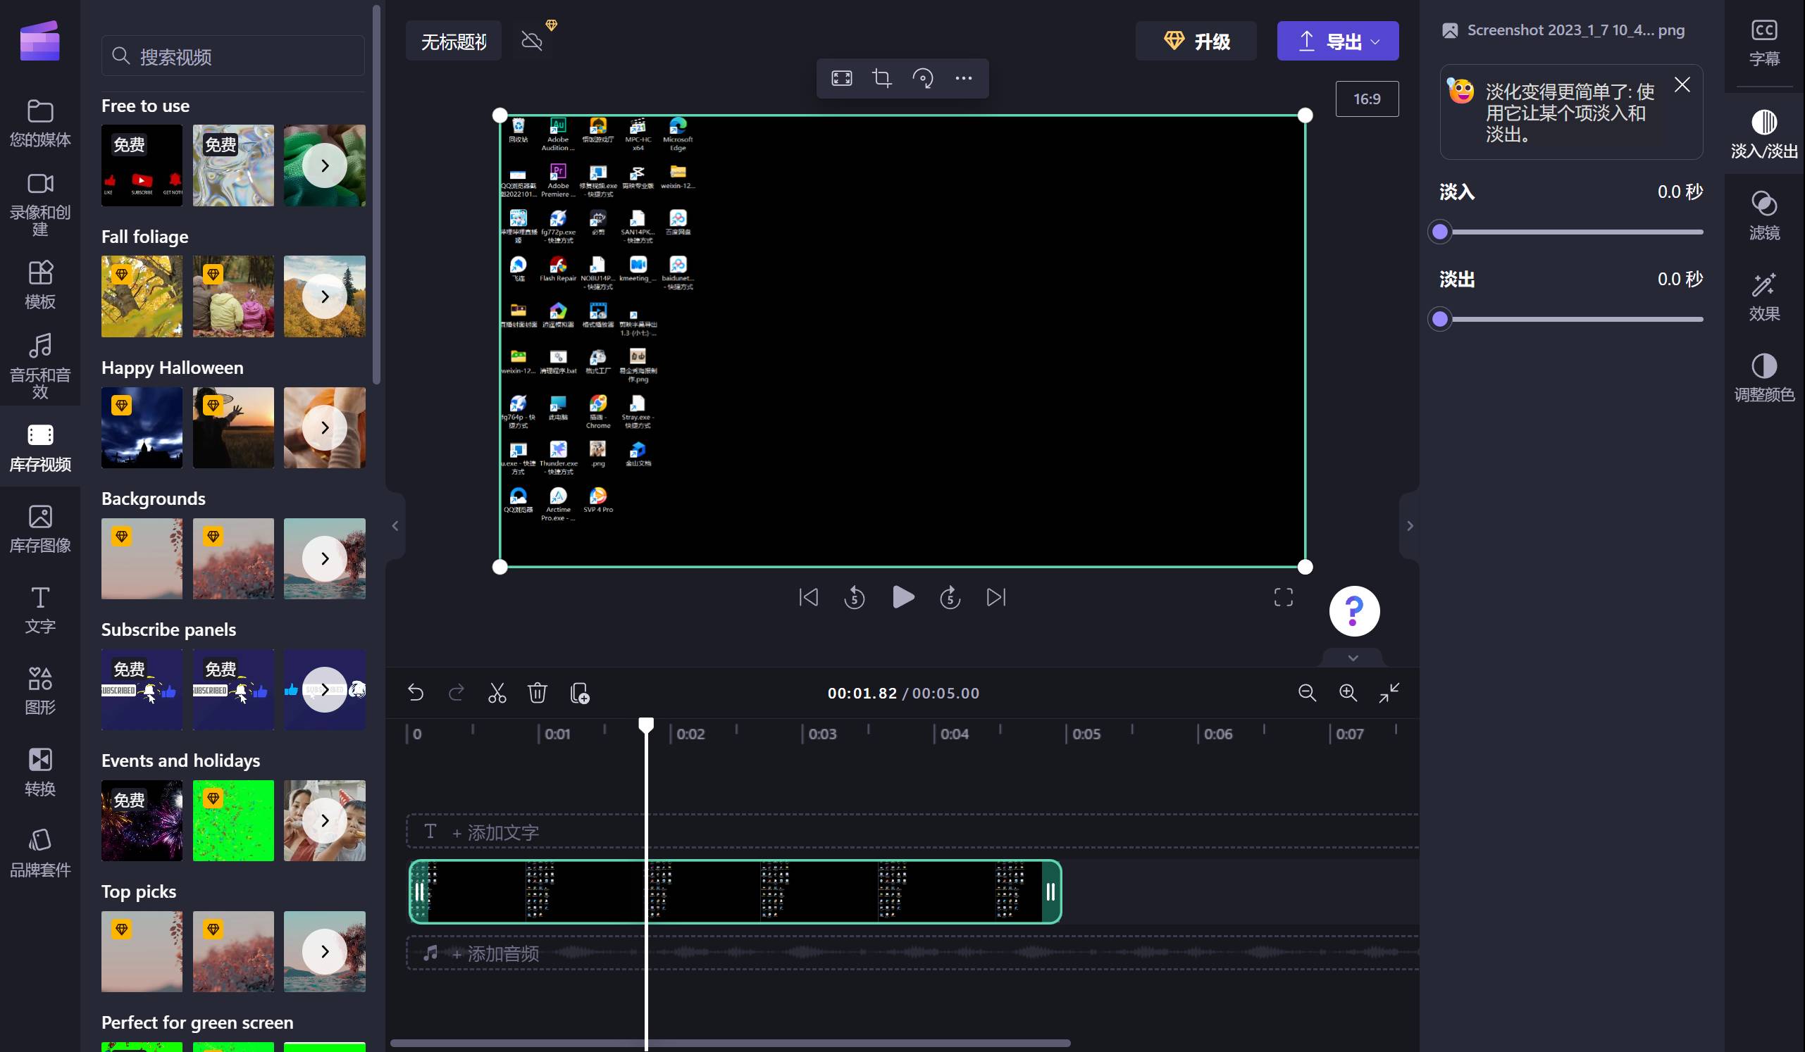The image size is (1805, 1052).
Task: Select the crop tool icon
Action: [x=882, y=78]
